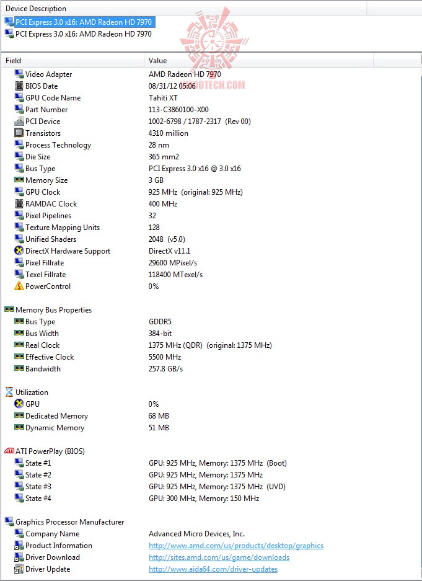Screen dimensions: 422x581
Task: Select the State #4 row label
Action: 38,499
